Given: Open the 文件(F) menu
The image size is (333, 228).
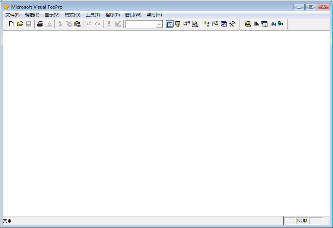Looking at the screenshot, I should point(13,15).
